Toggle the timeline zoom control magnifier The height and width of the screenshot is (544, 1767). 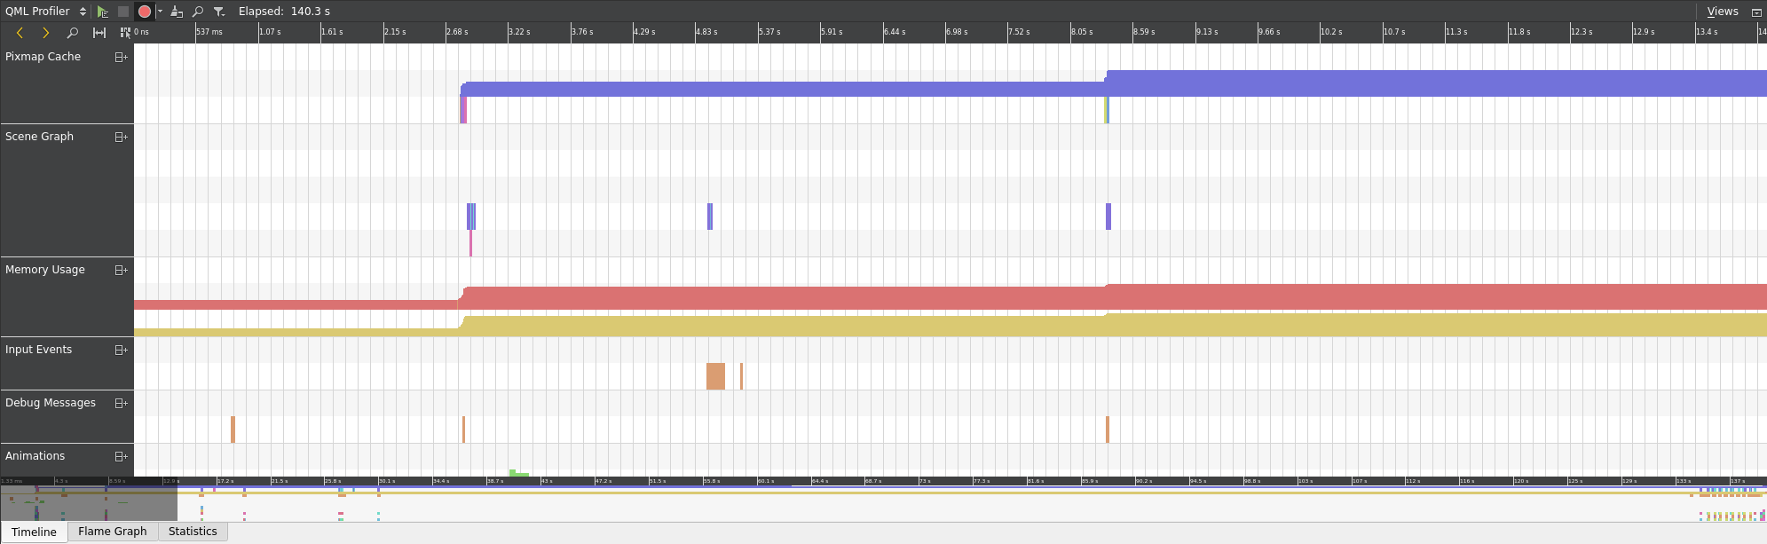pos(73,33)
